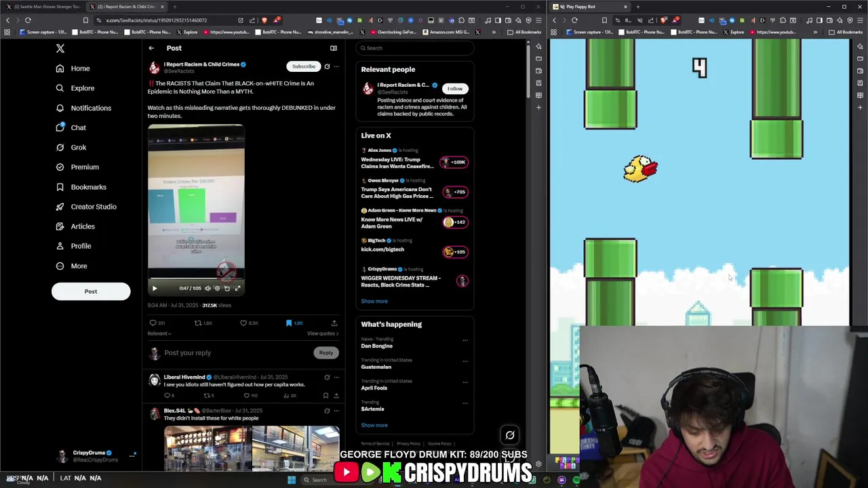Open a new tab in left browser
The width and height of the screenshot is (868, 488).
tap(174, 7)
